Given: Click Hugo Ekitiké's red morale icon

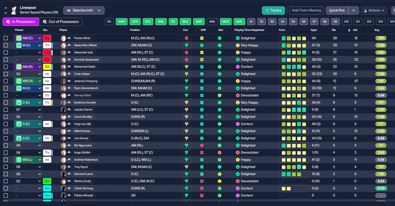Looking at the screenshot, I should point(219,152).
